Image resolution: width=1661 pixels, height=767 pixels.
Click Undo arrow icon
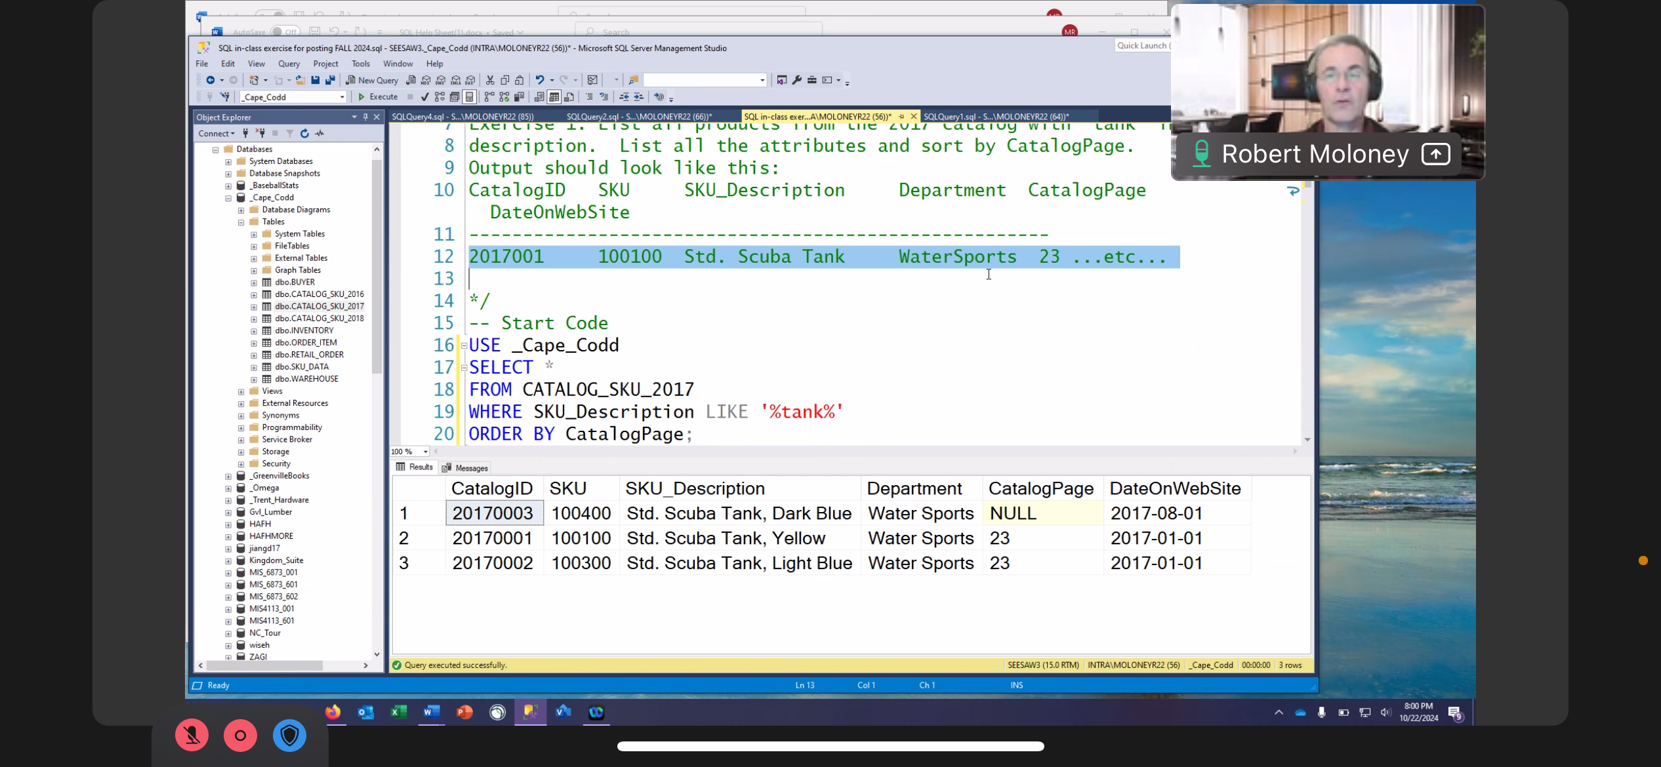coord(539,80)
